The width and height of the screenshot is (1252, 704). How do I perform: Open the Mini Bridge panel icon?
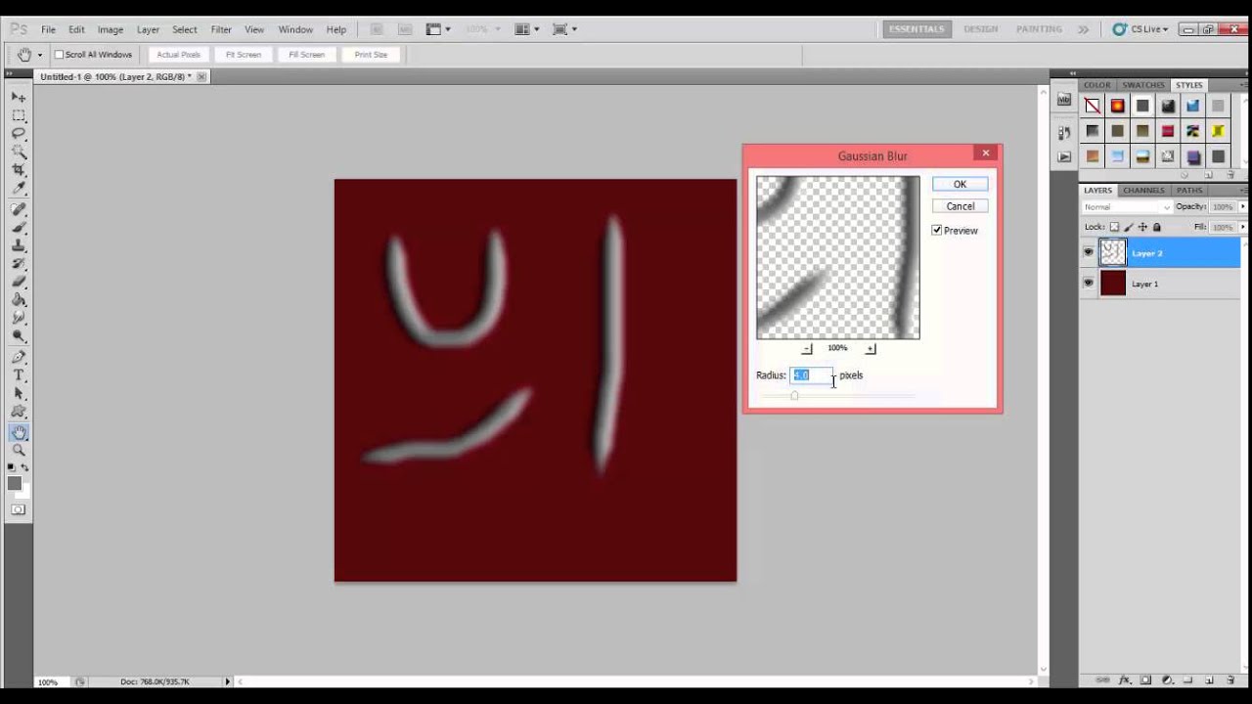1064,100
